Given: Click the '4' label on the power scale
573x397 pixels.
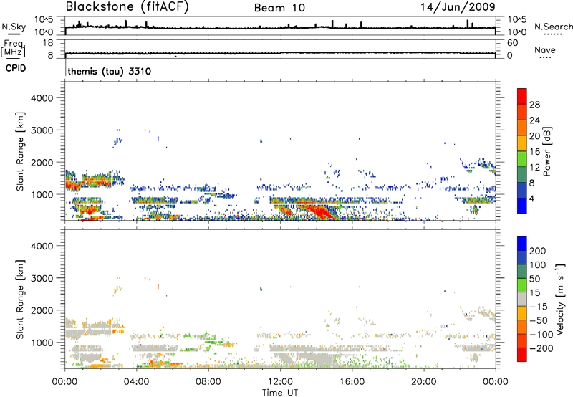Looking at the screenshot, I should click(531, 198).
